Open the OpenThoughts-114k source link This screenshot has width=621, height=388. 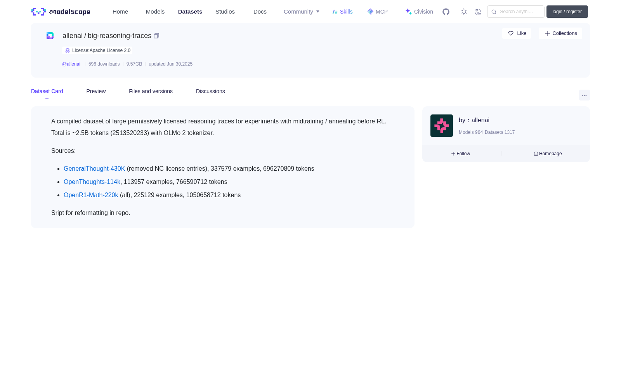[x=92, y=182]
